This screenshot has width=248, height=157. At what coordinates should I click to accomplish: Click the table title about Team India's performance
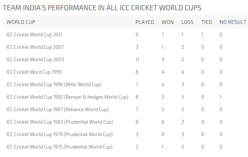pos(102,7)
